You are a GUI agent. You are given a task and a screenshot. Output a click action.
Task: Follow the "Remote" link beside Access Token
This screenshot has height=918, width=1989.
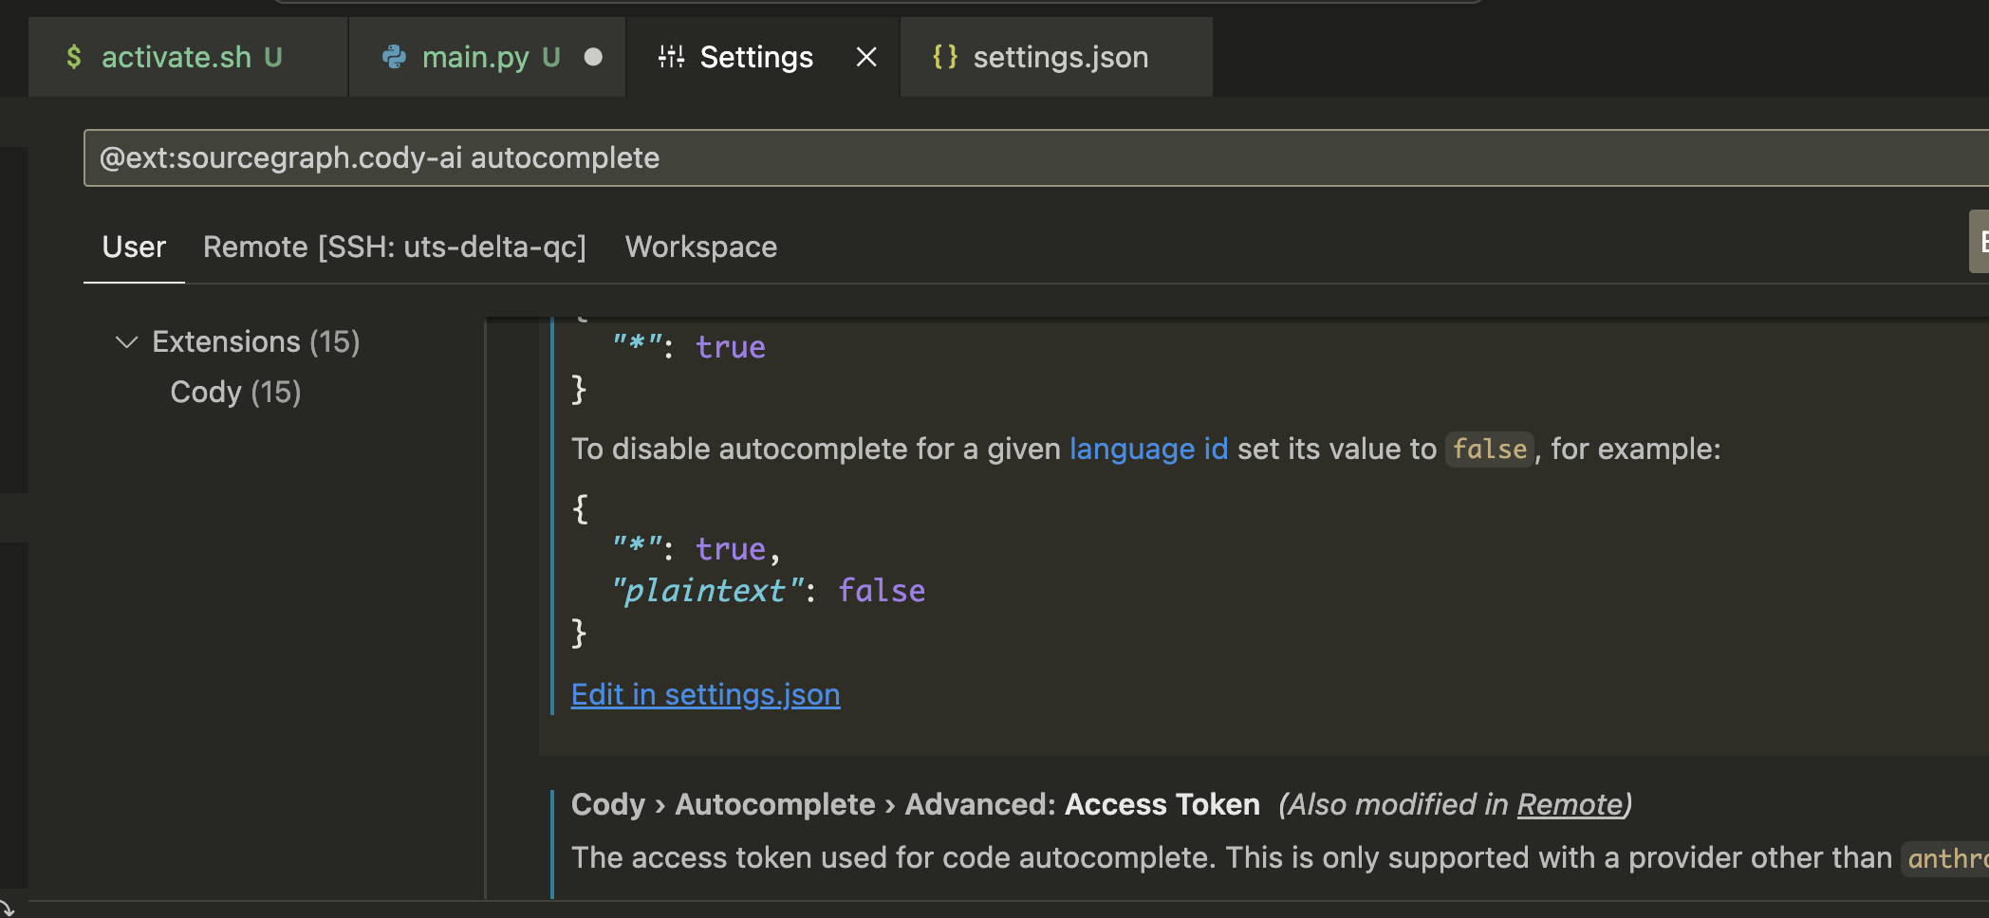(x=1570, y=804)
